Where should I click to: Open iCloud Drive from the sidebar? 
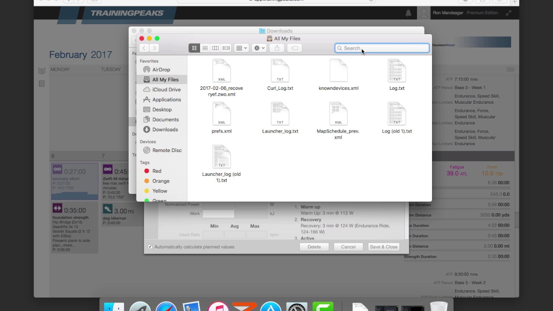(162, 89)
